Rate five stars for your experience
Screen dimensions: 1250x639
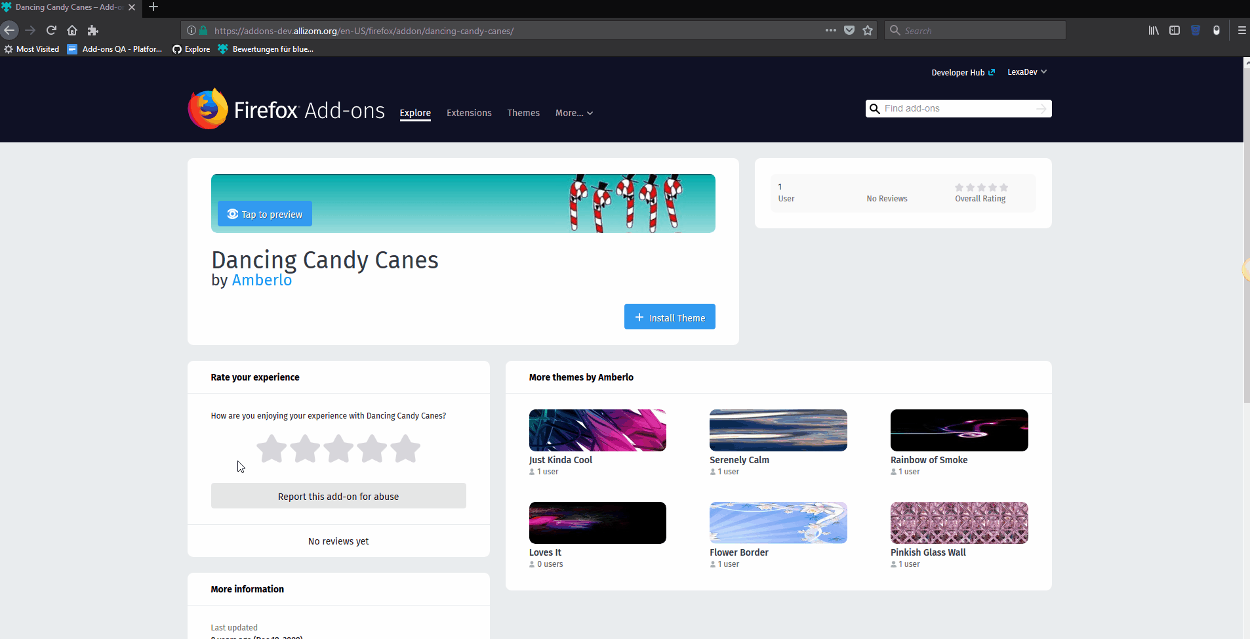tap(405, 449)
